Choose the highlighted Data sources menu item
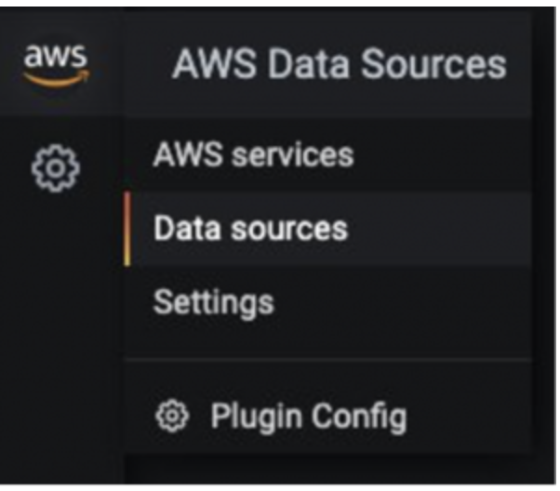 pos(327,229)
